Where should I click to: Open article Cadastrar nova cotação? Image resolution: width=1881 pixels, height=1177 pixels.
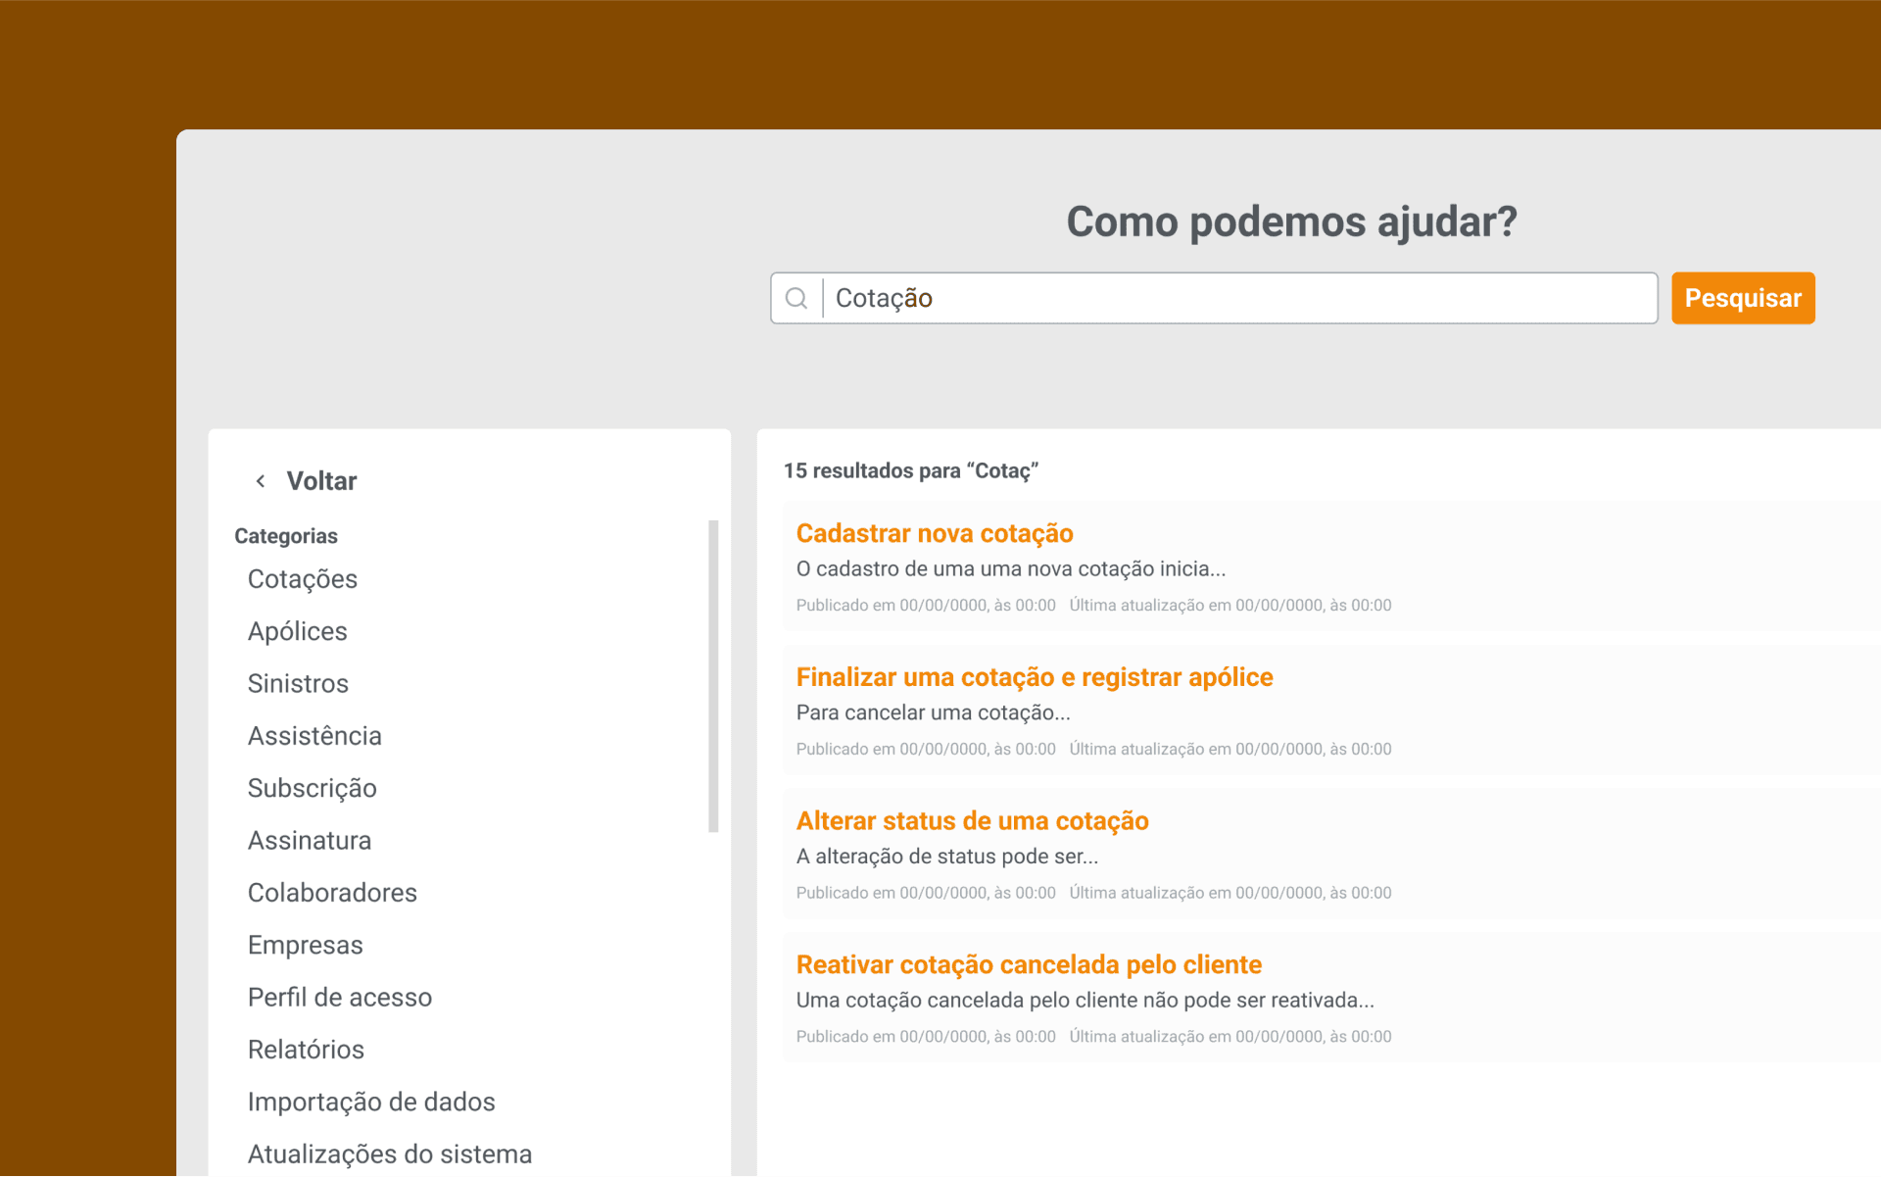[x=935, y=533]
